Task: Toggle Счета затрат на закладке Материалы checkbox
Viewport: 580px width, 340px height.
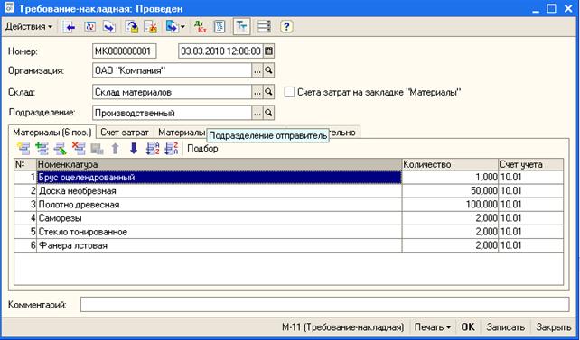Action: [289, 92]
